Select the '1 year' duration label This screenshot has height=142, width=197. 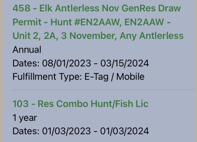[25, 118]
